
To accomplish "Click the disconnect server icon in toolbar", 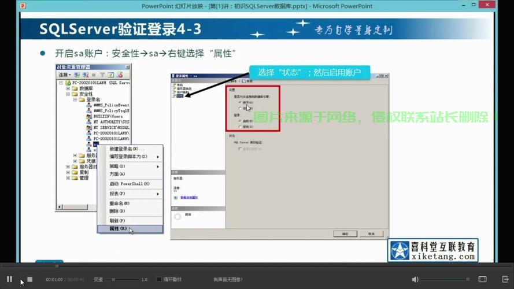I will [85, 75].
